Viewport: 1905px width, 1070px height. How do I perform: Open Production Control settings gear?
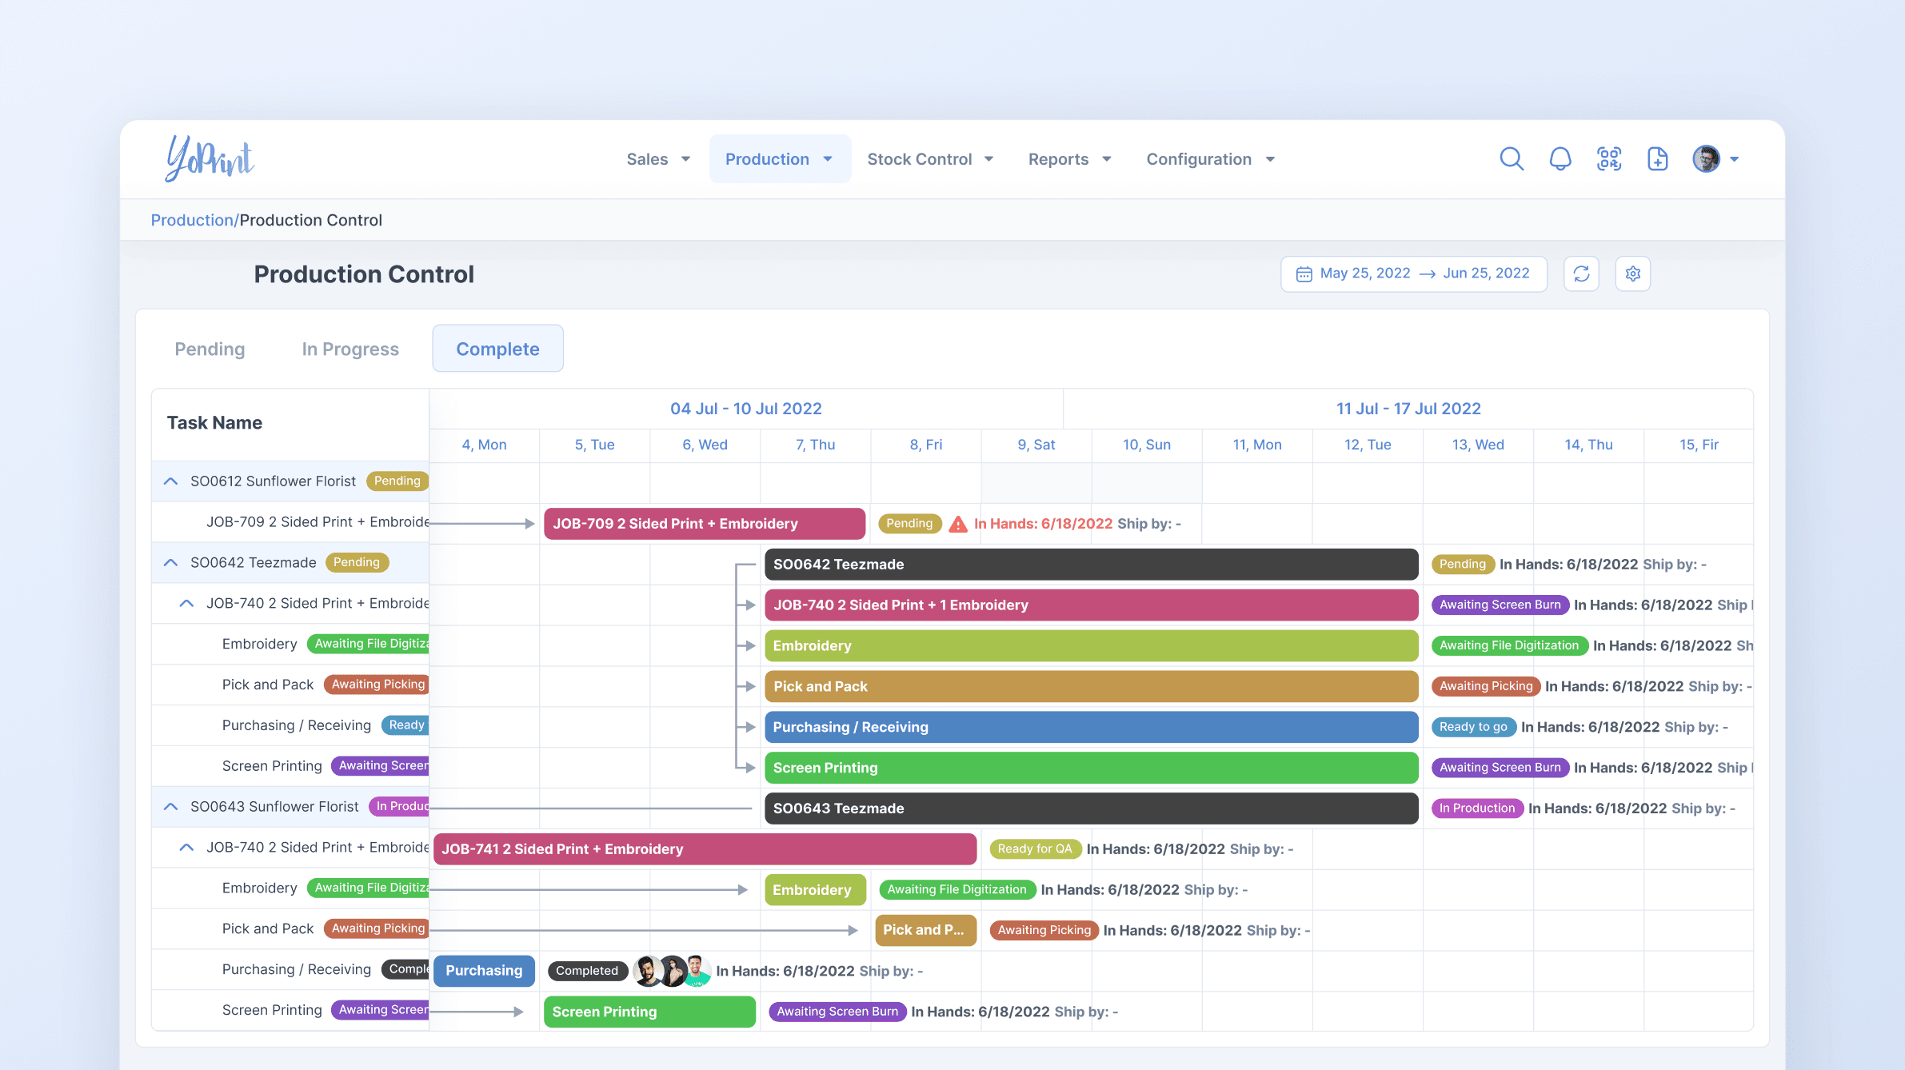1632,273
